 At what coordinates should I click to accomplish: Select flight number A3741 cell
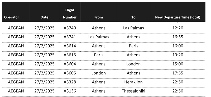pos(70,37)
